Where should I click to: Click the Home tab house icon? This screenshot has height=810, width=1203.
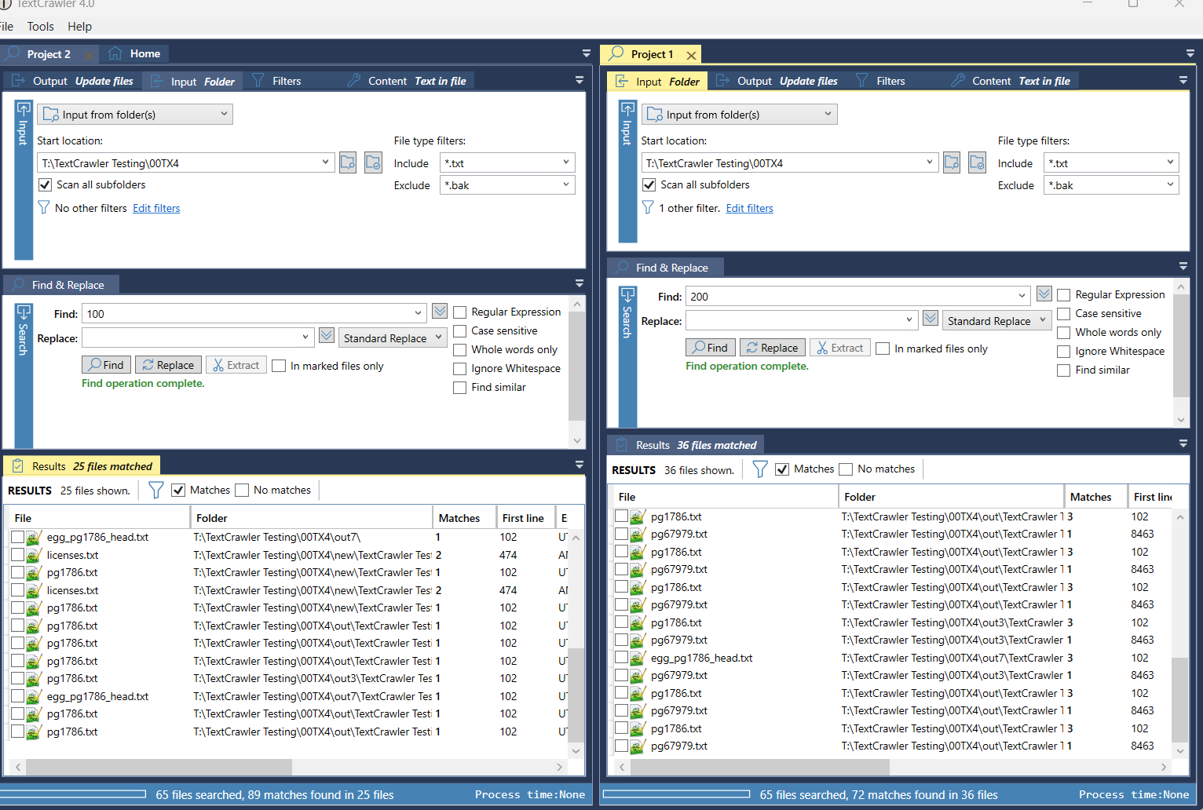tap(115, 53)
